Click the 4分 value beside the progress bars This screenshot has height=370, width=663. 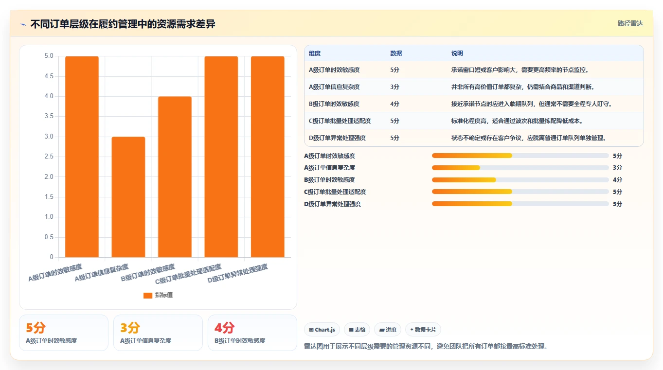point(617,180)
